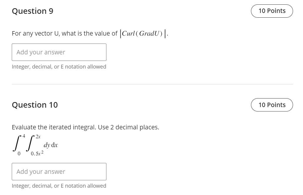Click 'Evaluate the iterated integral' instruction text
Screen dimensions: 303x195
[54, 127]
